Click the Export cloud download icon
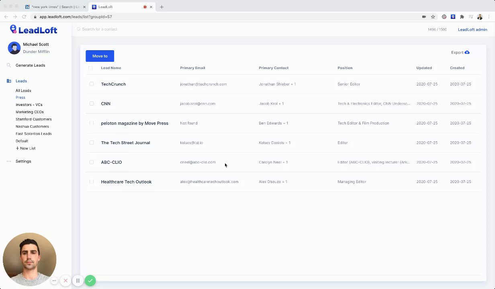Image resolution: width=495 pixels, height=289 pixels. tap(467, 53)
